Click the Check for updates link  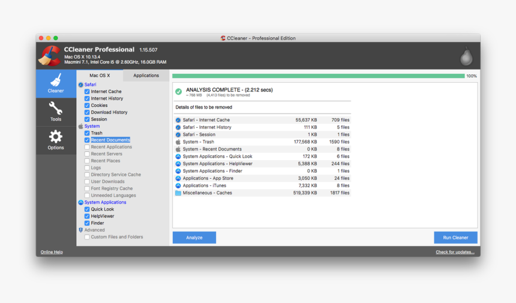click(455, 252)
